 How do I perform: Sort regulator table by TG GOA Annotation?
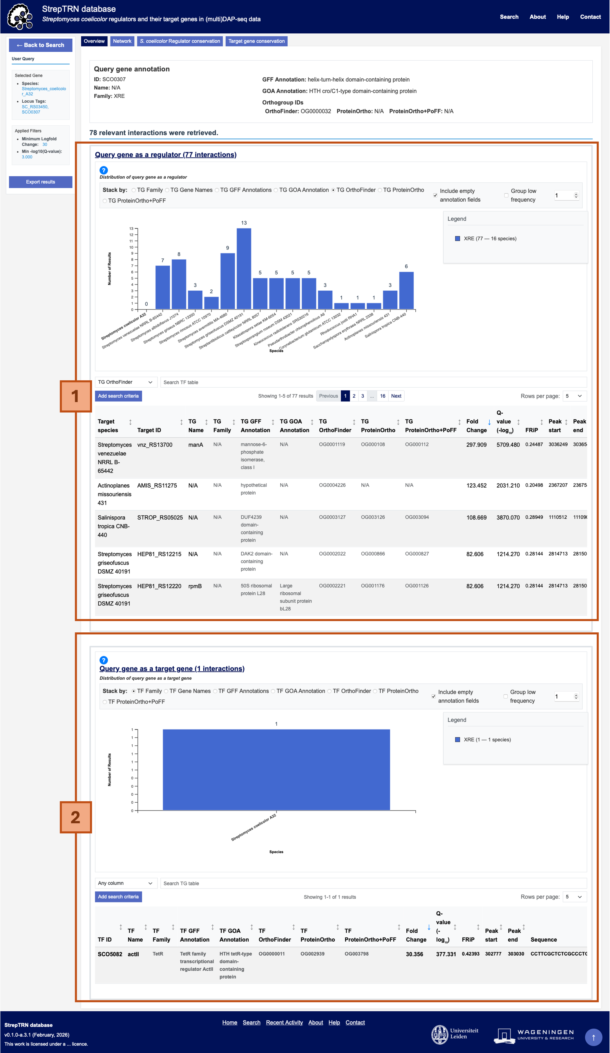[312, 422]
